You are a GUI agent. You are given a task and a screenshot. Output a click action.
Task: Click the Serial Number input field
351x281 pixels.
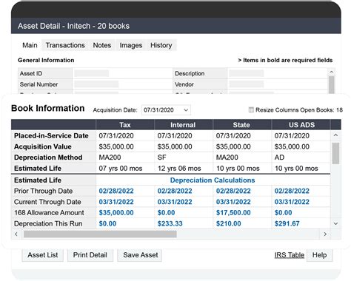(96, 84)
